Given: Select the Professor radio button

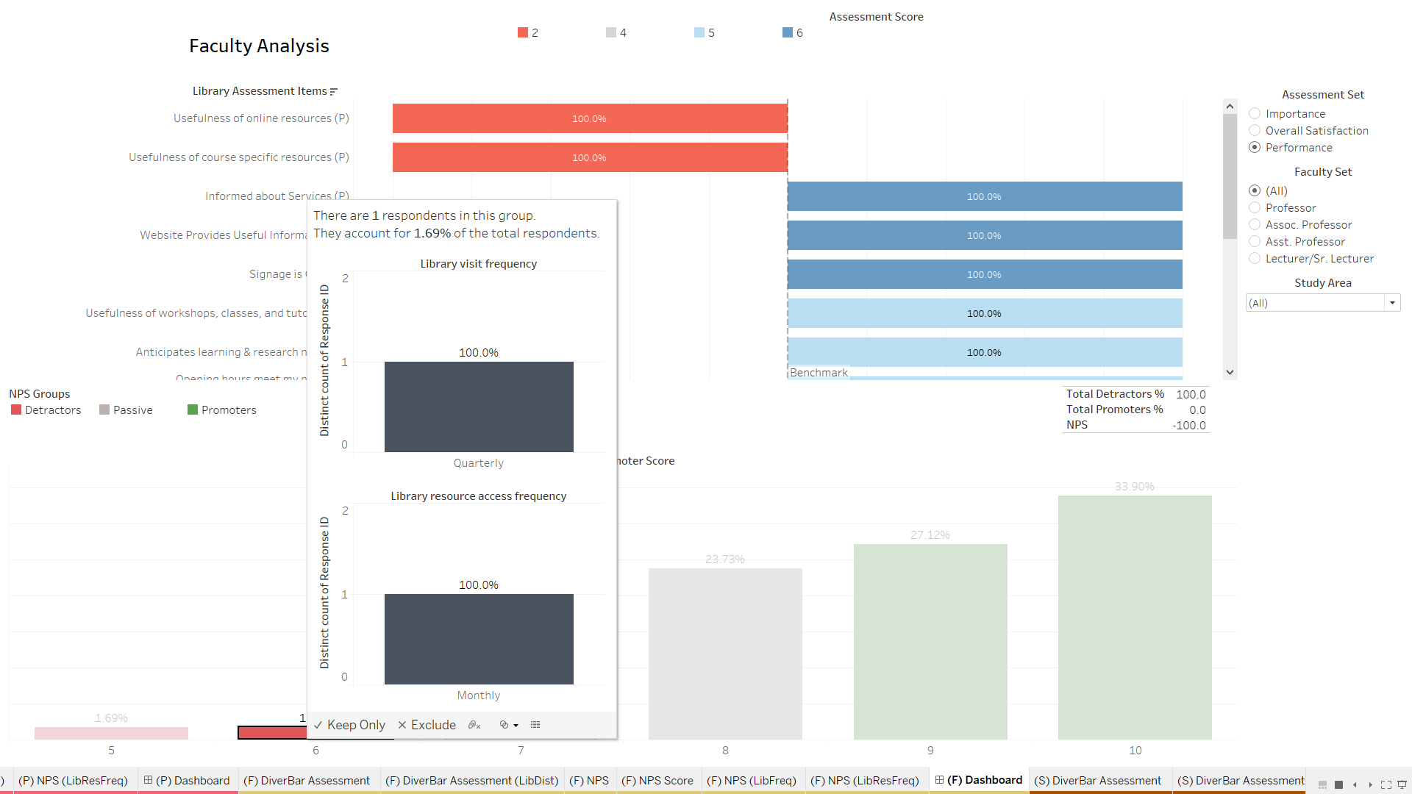Looking at the screenshot, I should pos(1255,207).
